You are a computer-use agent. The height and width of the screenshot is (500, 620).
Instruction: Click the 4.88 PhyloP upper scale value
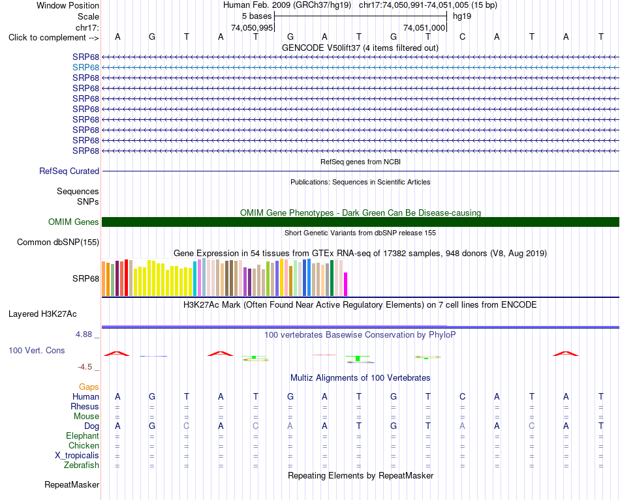click(84, 334)
